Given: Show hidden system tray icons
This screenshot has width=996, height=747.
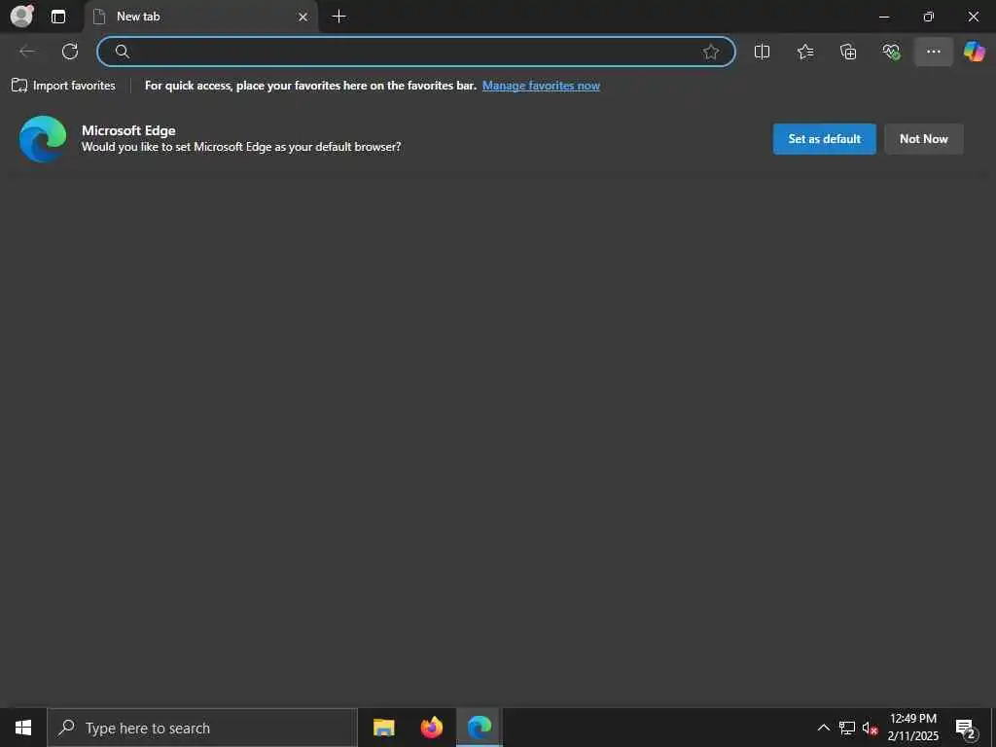Looking at the screenshot, I should point(823,728).
